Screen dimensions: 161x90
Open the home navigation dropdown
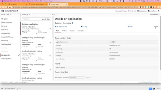click(159, 11)
